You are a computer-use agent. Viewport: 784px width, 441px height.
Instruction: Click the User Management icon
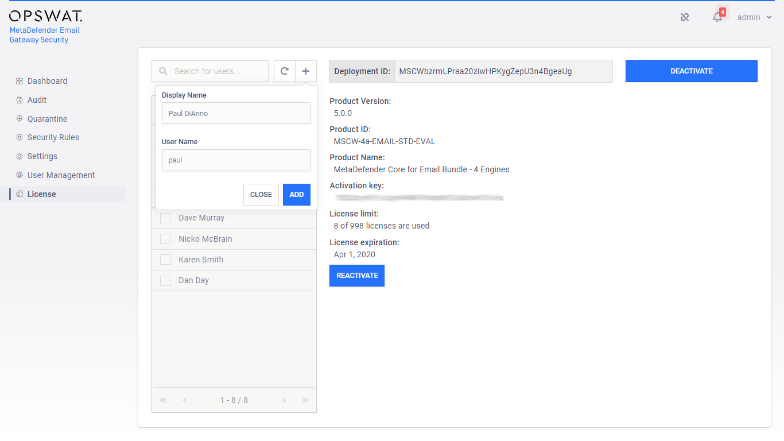(x=20, y=175)
